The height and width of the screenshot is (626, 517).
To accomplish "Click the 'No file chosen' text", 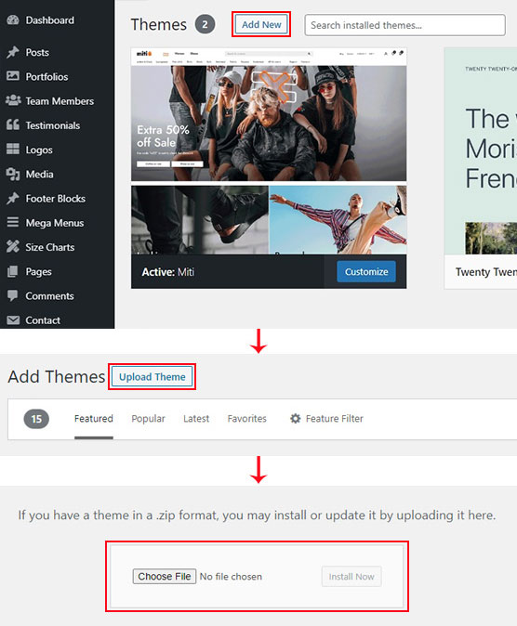I will (x=231, y=577).
